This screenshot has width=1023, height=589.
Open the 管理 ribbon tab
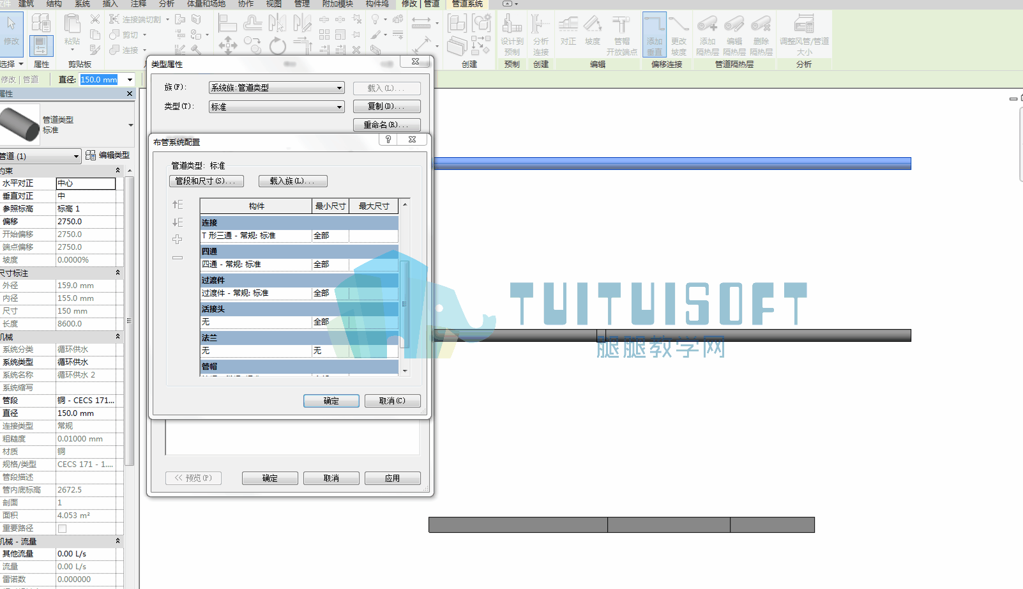pyautogui.click(x=302, y=4)
